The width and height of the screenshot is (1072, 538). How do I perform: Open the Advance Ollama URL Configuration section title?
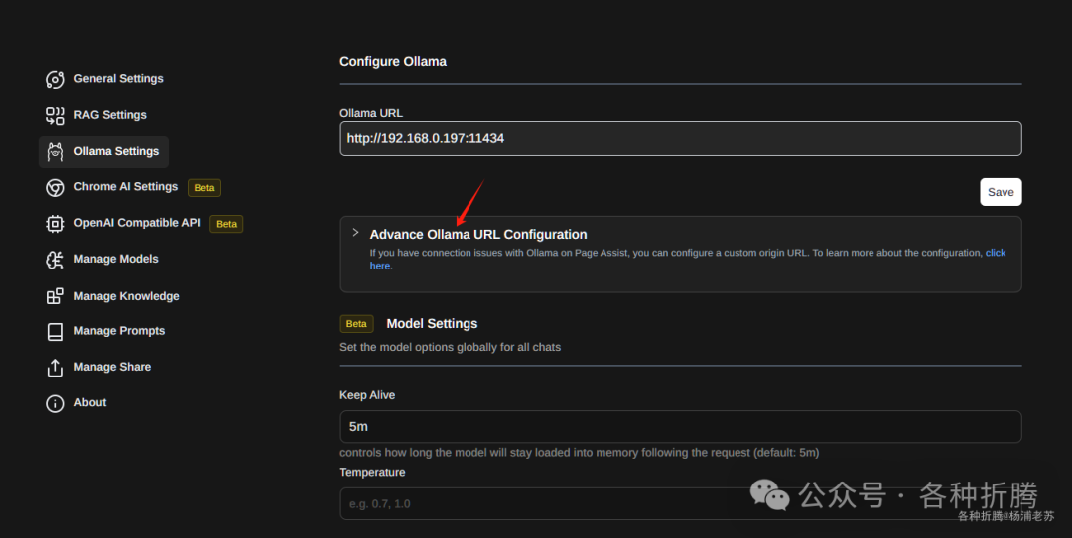pyautogui.click(x=477, y=235)
